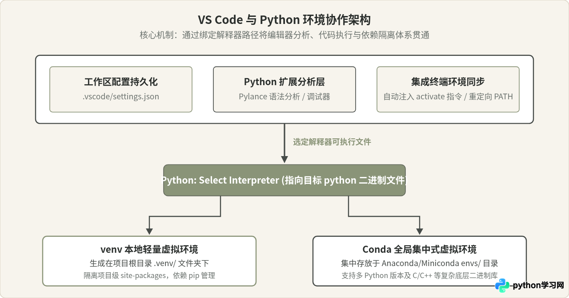The height and width of the screenshot is (298, 569).
Task: Click 自动注入 activate 指令 / 重定向 PATH text
Action: click(x=448, y=96)
